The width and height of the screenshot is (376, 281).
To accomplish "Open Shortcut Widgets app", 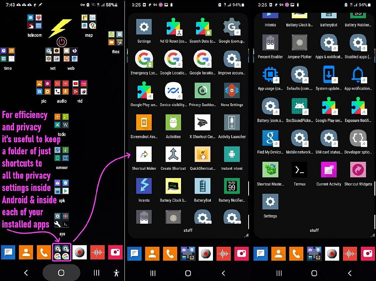I will click(x=358, y=170).
